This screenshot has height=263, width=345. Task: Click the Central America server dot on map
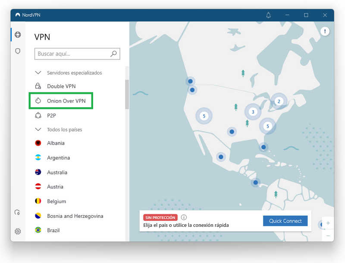tap(255, 183)
